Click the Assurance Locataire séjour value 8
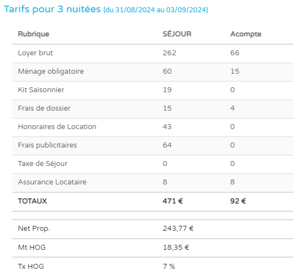297x275 pixels. pos(165,182)
